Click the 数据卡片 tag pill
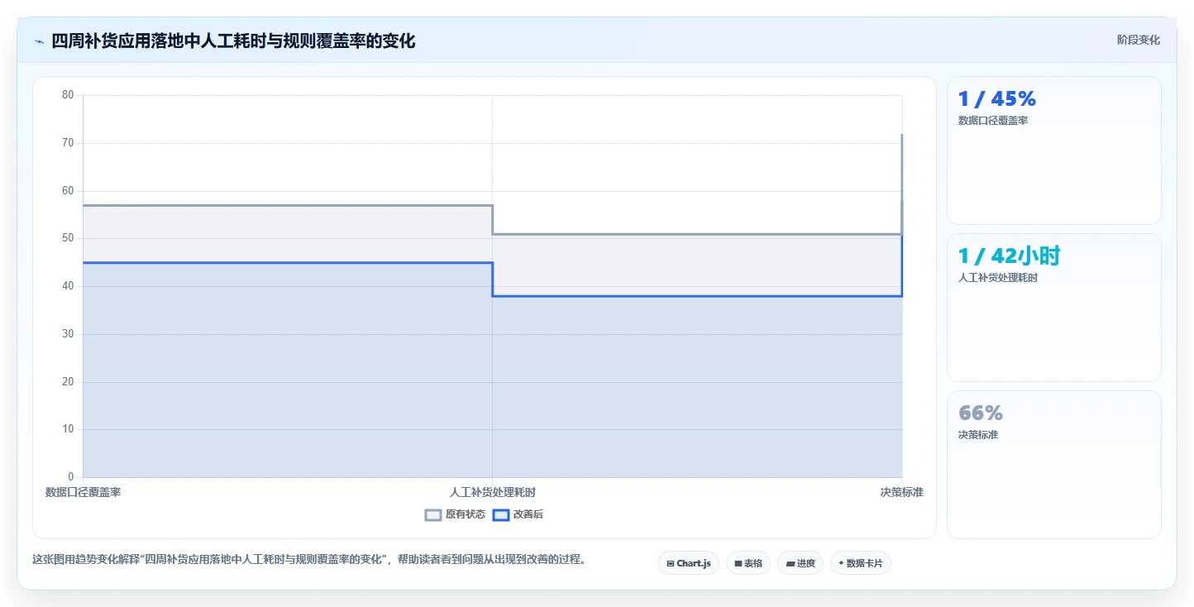The image size is (1194, 607). click(x=861, y=563)
